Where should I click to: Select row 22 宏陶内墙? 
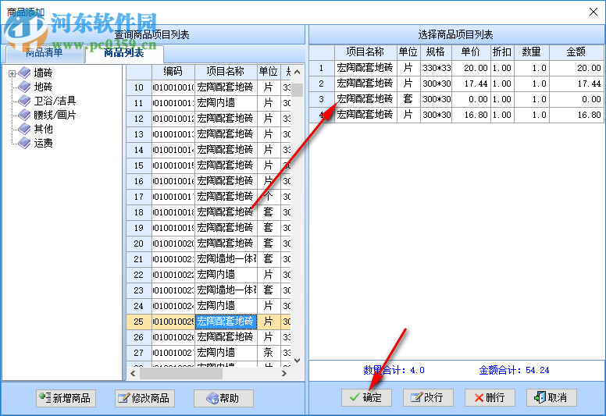click(209, 275)
